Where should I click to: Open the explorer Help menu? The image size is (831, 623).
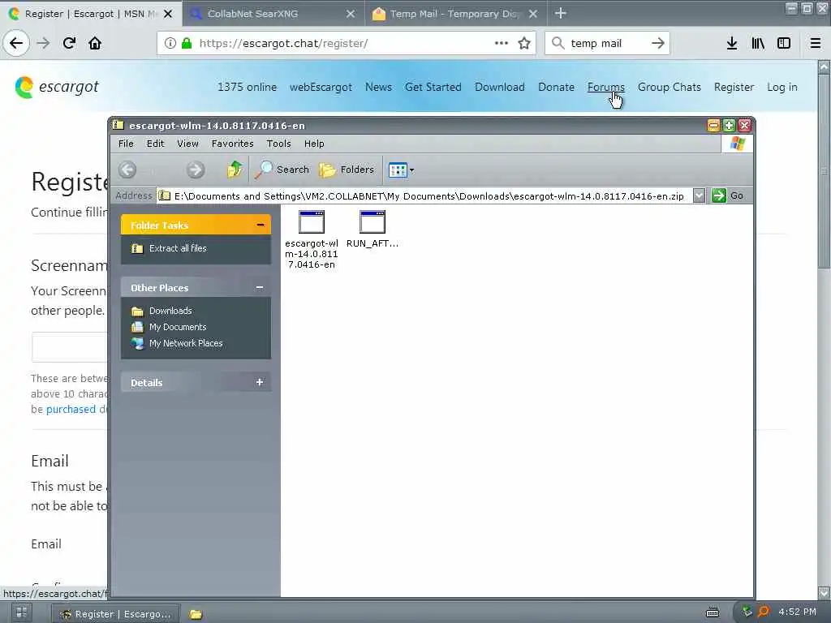pos(314,144)
